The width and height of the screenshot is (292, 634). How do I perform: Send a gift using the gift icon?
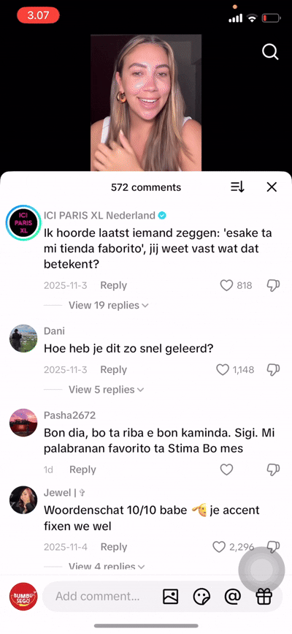click(264, 596)
